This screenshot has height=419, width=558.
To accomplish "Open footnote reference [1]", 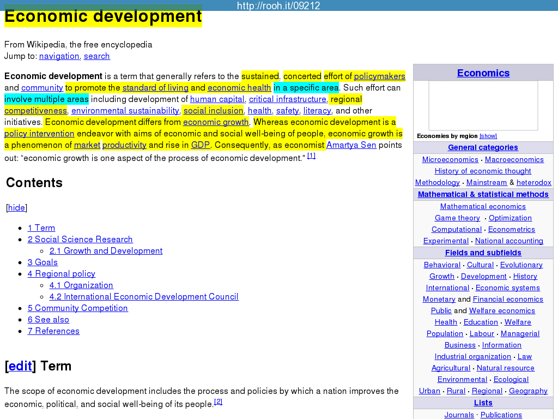I will (311, 156).
